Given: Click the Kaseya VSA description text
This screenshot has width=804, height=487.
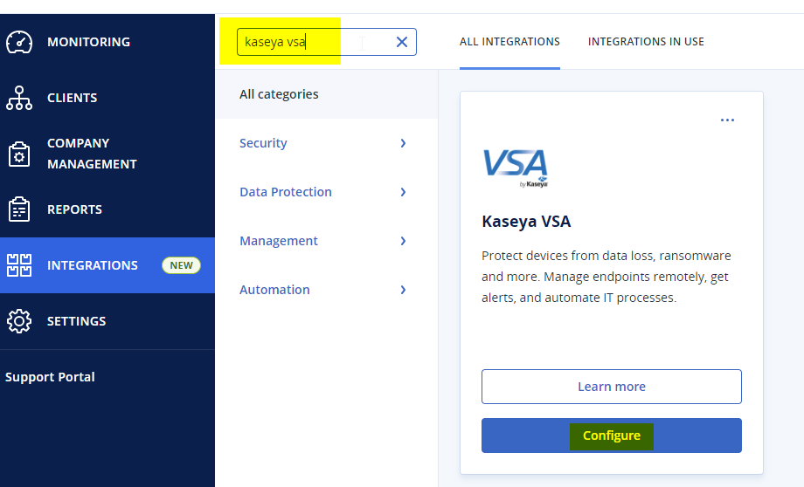Looking at the screenshot, I should [606, 277].
